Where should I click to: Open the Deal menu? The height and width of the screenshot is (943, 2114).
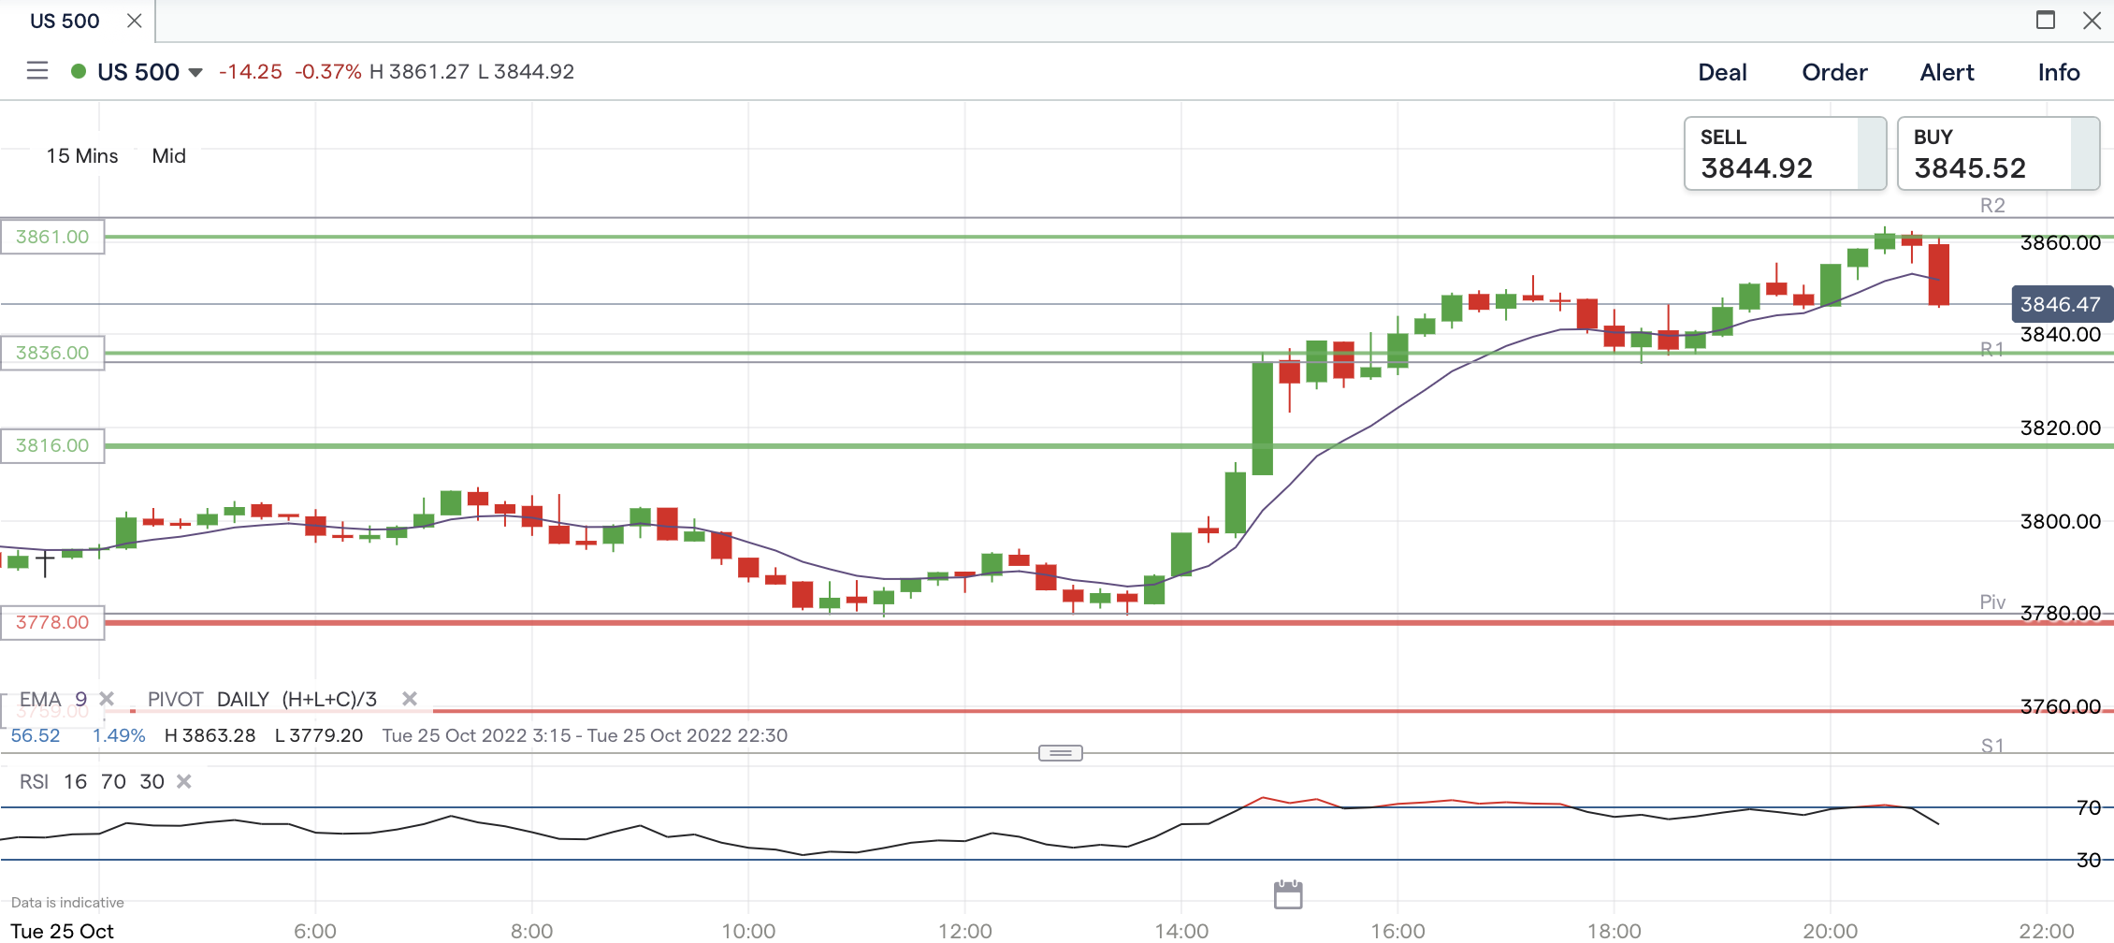1722,72
